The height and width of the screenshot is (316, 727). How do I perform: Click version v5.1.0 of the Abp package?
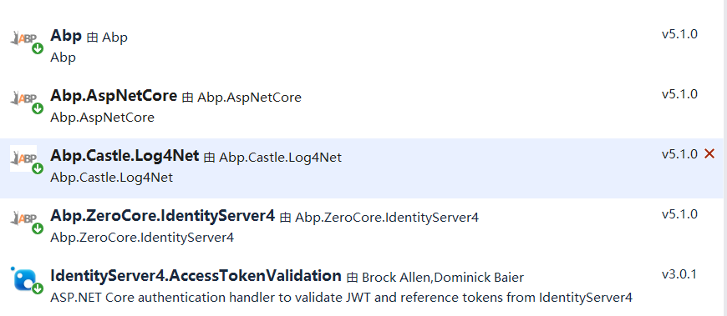[679, 34]
